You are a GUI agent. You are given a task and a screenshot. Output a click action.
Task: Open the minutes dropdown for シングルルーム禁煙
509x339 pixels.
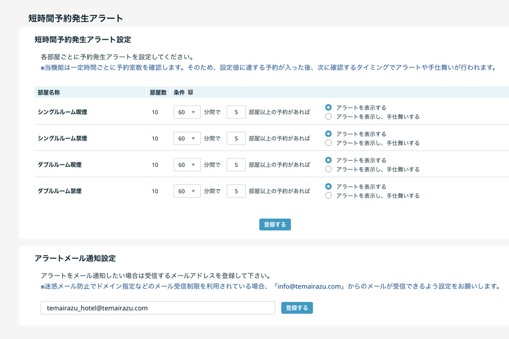click(186, 138)
